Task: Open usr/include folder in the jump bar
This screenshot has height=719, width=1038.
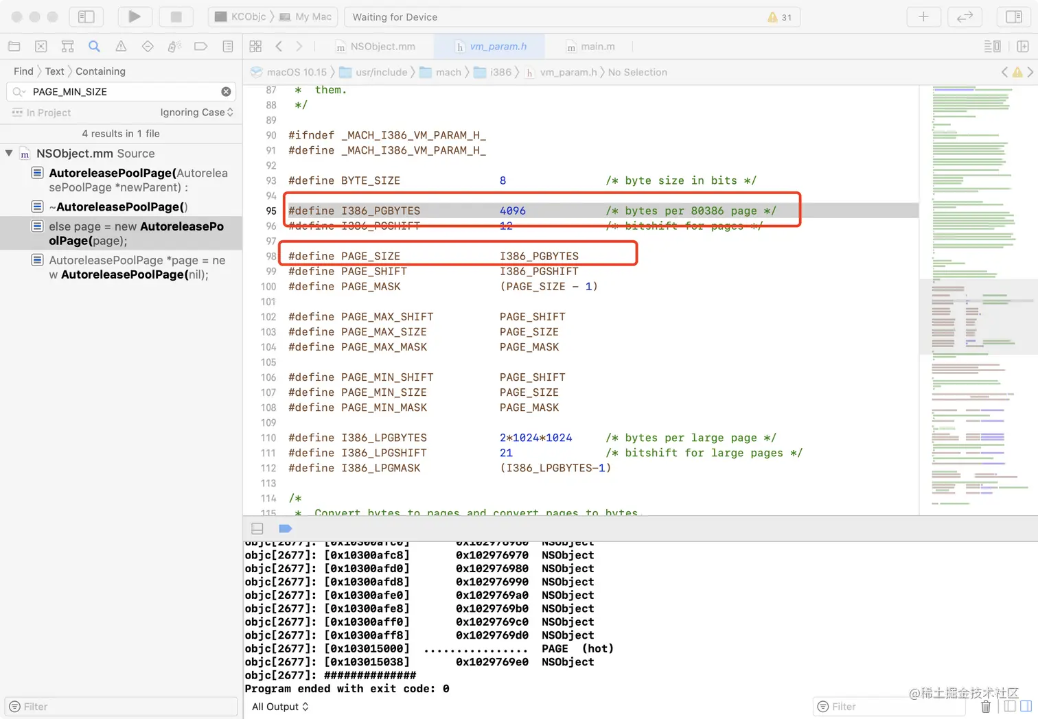Action: pos(373,72)
